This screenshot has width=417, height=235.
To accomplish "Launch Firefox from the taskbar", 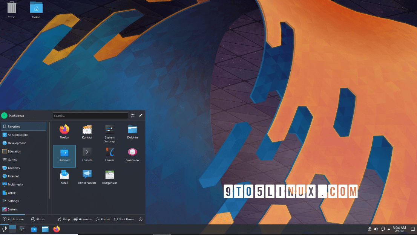I will (x=57, y=229).
